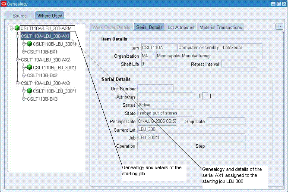Click the Operation field
288x192 pixels.
click(156, 146)
